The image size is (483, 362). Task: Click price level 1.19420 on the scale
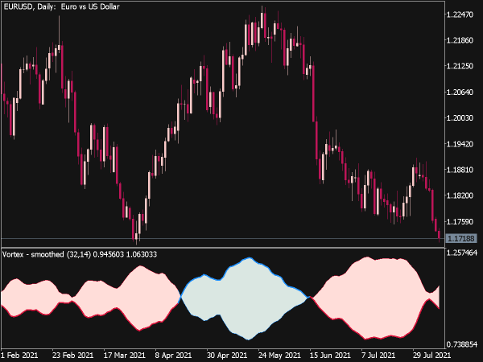pyautogui.click(x=460, y=144)
